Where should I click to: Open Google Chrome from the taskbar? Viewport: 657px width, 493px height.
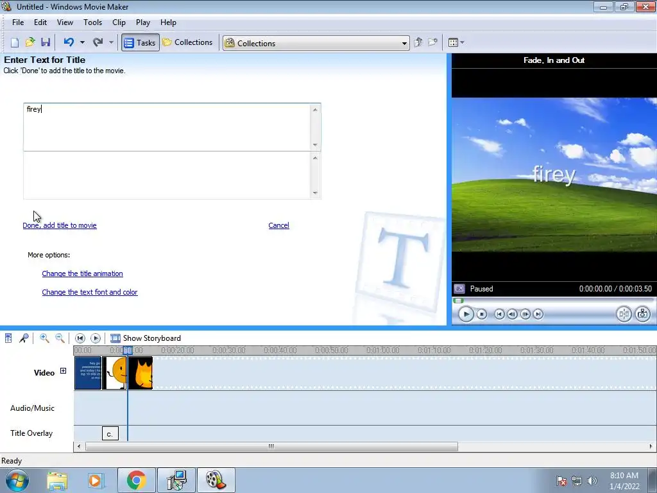136,480
